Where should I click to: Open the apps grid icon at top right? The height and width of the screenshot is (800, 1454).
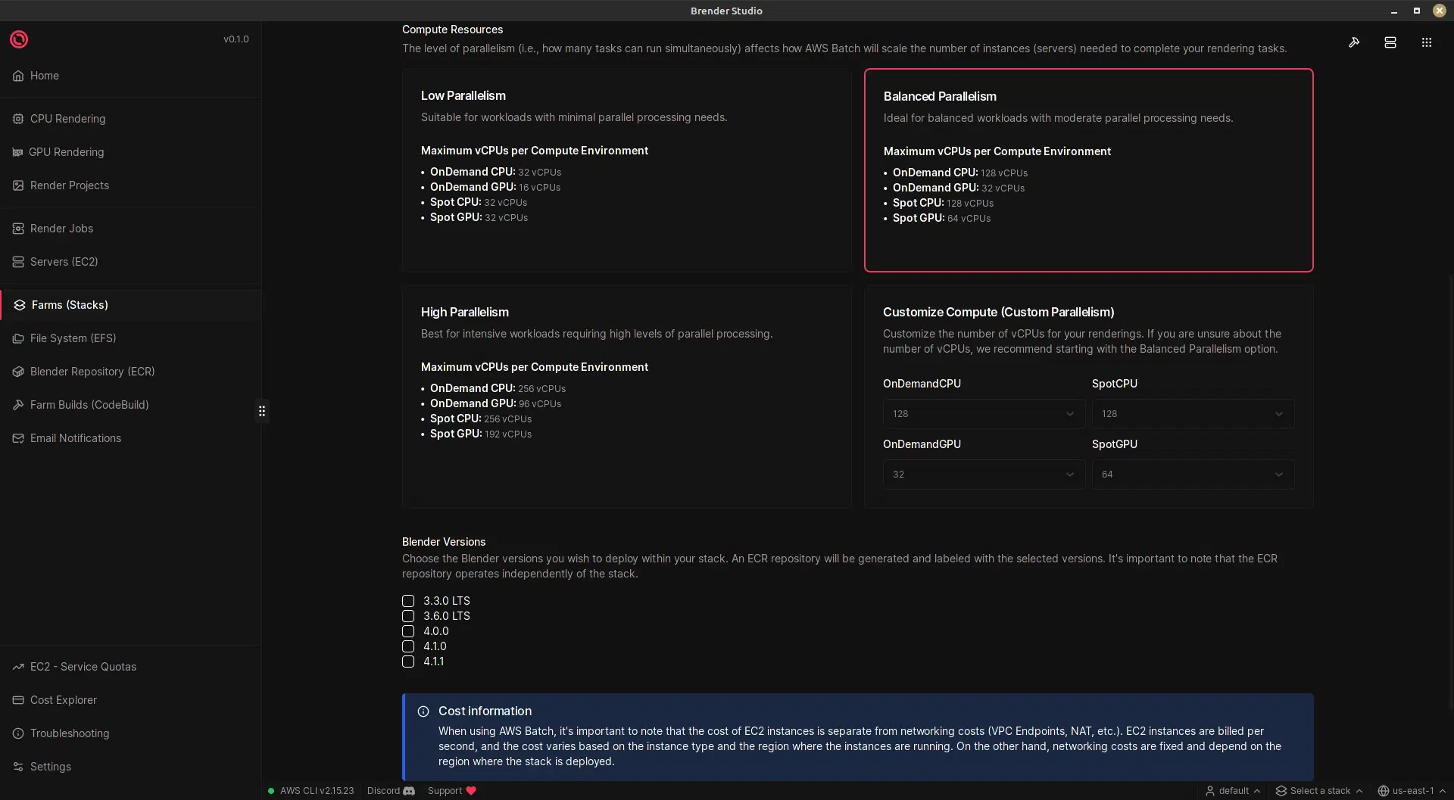point(1426,42)
